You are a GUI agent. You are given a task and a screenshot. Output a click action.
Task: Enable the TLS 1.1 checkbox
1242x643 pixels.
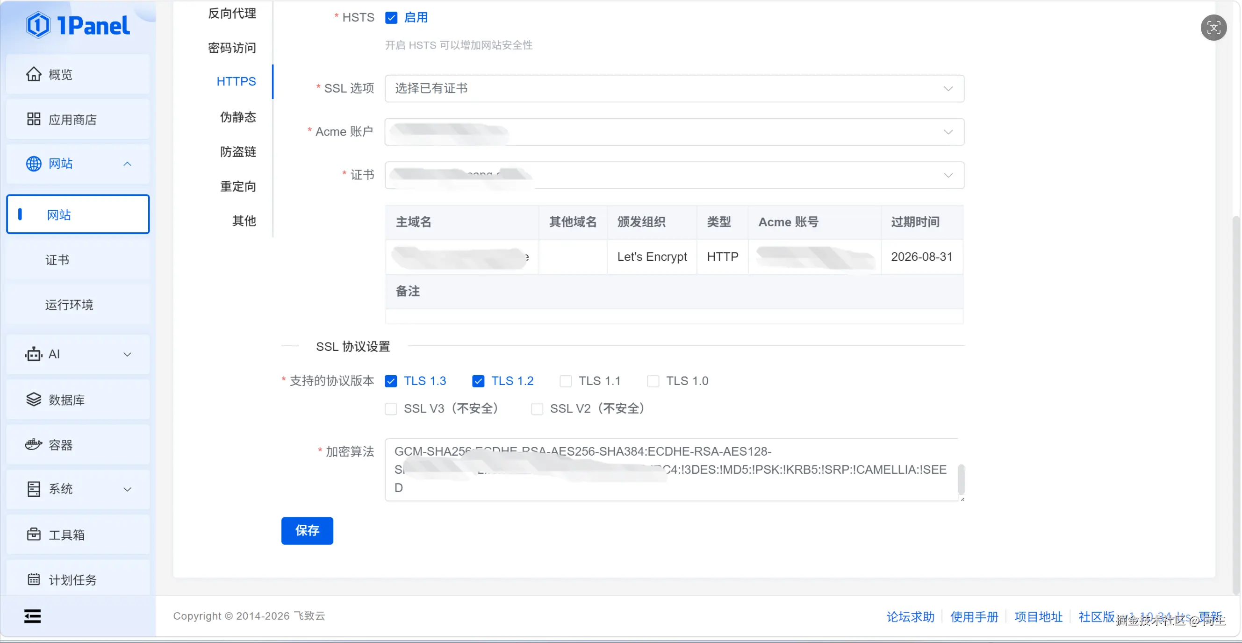click(x=566, y=381)
